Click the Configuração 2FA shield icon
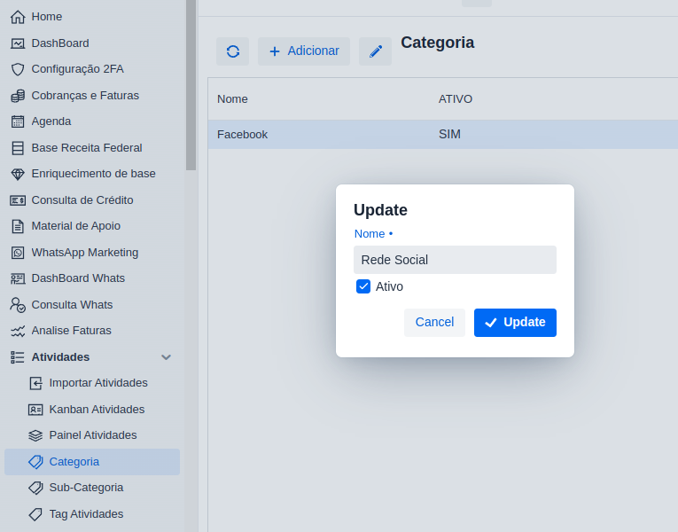The image size is (678, 532). 18,69
